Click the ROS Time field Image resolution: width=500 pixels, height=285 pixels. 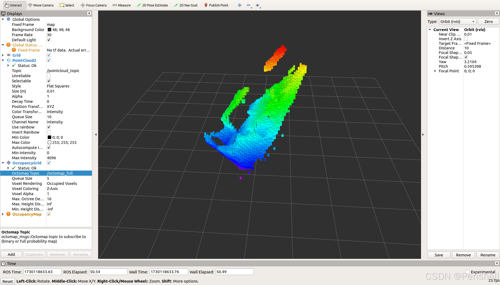pos(43,272)
